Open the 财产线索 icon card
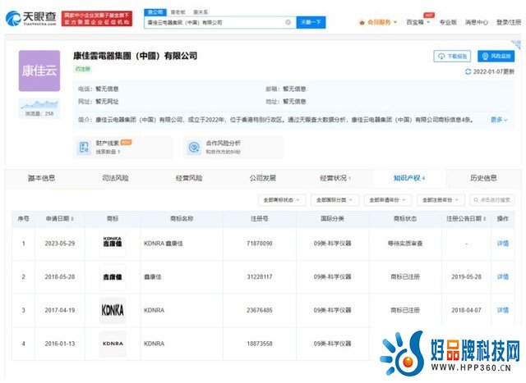The height and width of the screenshot is (383, 526). tap(84, 147)
